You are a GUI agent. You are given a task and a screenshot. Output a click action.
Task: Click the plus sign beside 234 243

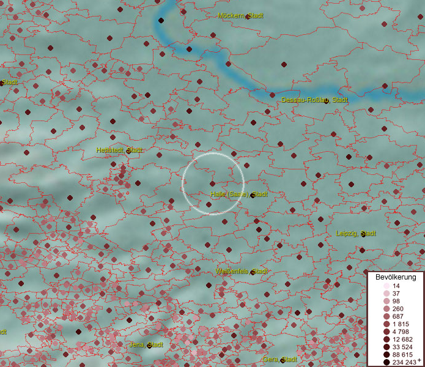419,361
